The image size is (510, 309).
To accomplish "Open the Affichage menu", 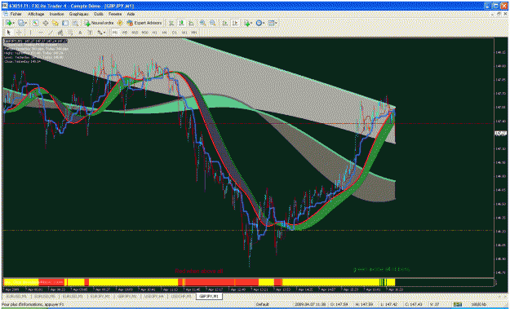I will point(36,14).
